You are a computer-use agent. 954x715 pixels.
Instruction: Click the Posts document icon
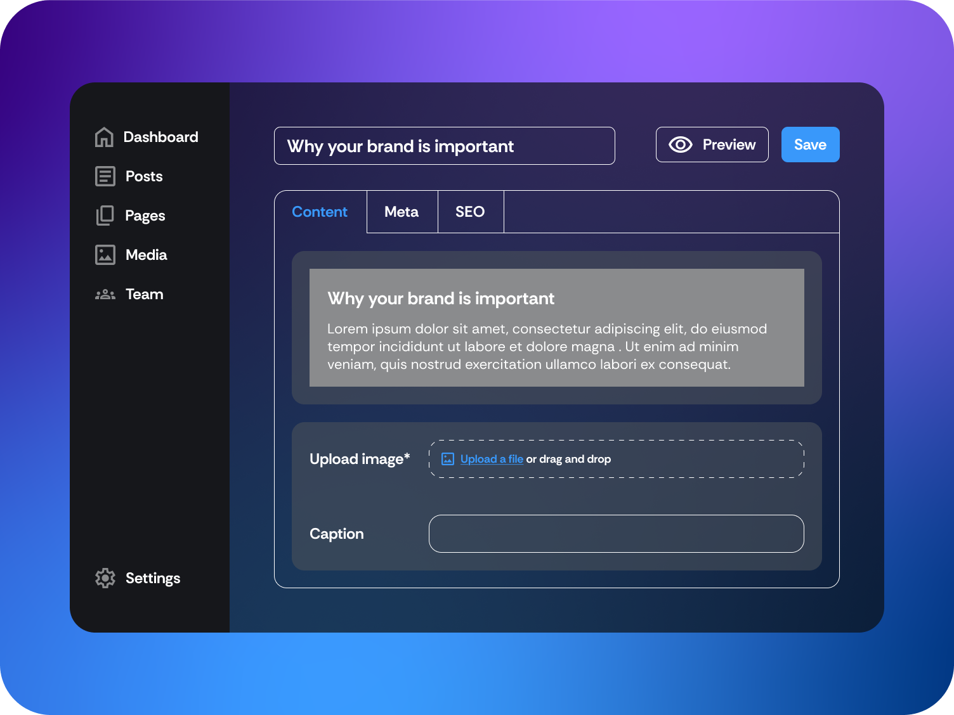pos(105,176)
